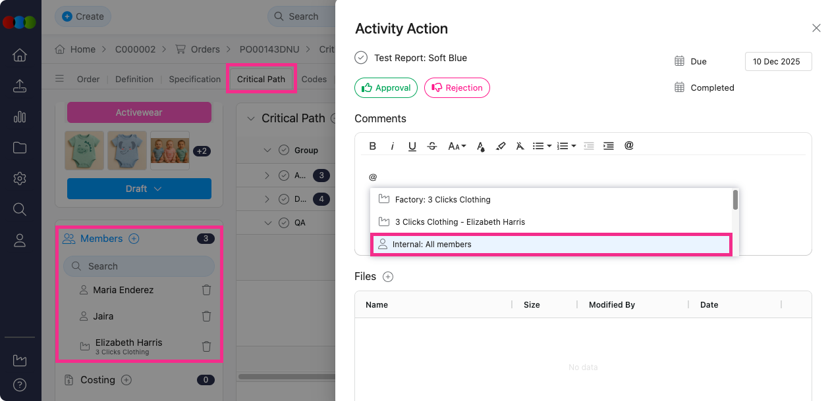Open the font size dropdown
The height and width of the screenshot is (401, 830).
tap(456, 146)
